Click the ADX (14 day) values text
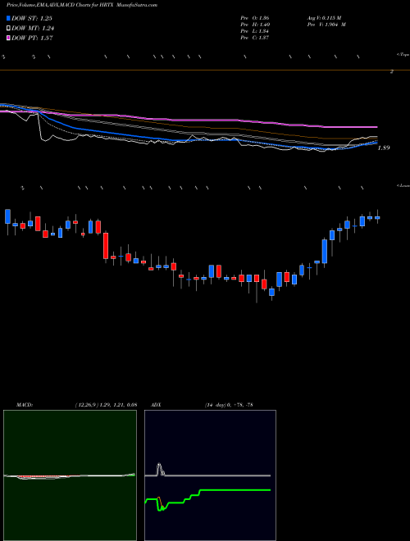Viewport: 410px width, 541px height. click(227, 405)
